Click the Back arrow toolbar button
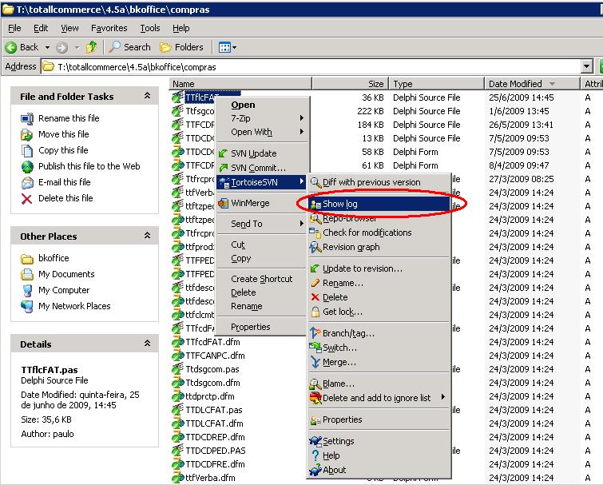Viewport: 603px width, 485px height. pos(22,47)
